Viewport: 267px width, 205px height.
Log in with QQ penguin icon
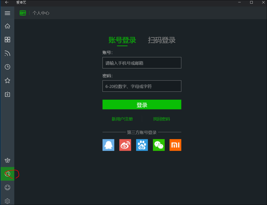[108, 145]
